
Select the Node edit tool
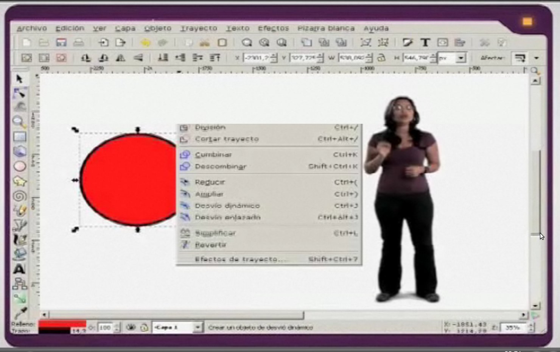coord(19,93)
